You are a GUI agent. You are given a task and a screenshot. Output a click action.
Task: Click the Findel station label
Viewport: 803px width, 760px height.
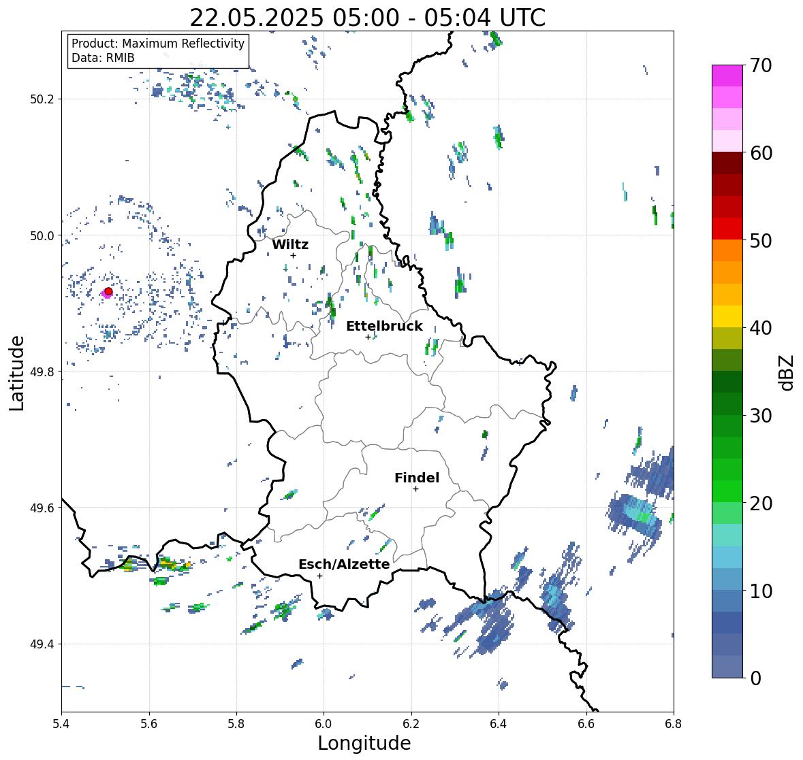pos(417,478)
